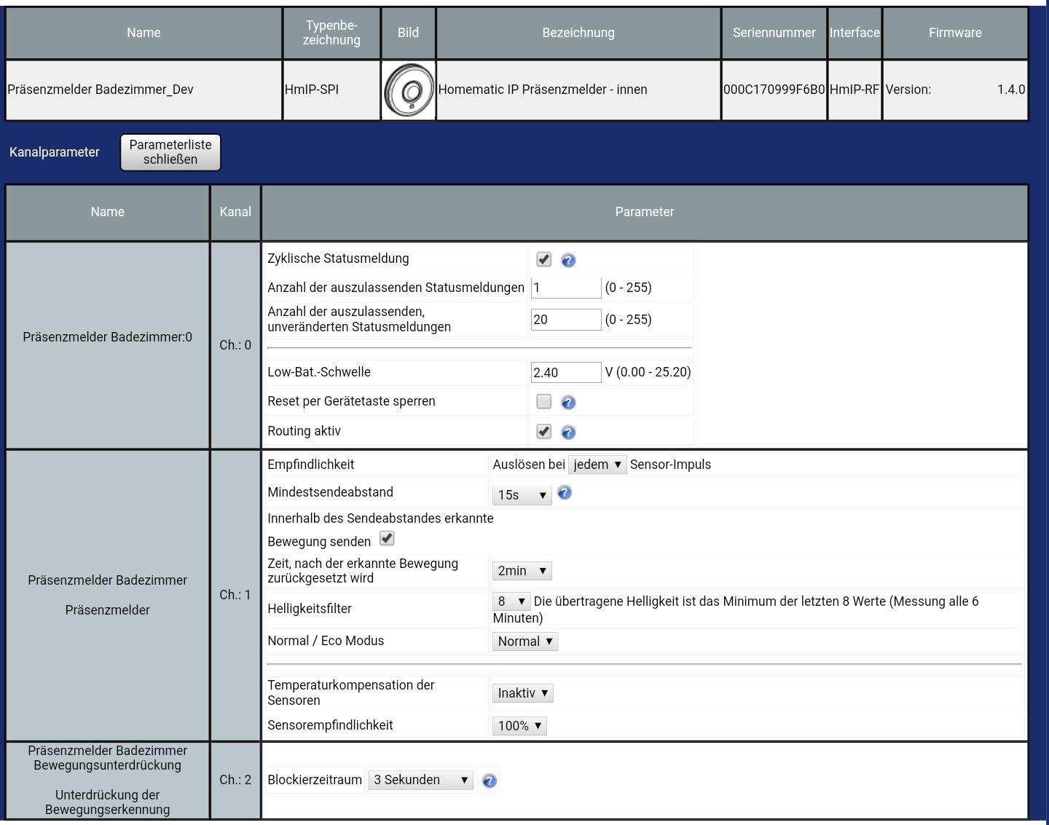Click Typenbezeichnung column header
The image size is (1049, 825).
[331, 33]
